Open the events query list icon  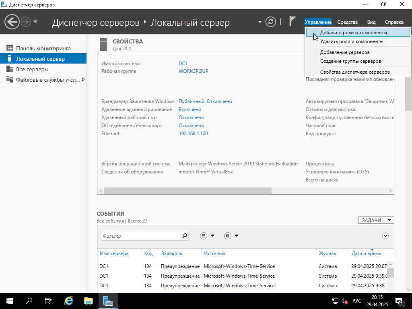coord(204,236)
